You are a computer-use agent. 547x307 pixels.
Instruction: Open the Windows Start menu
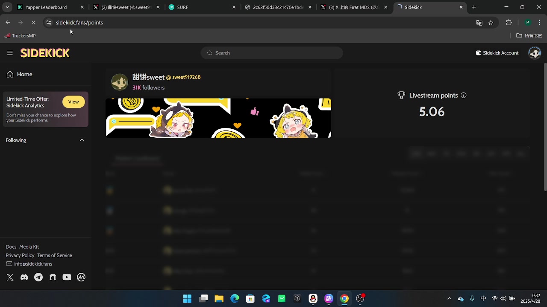click(187, 298)
